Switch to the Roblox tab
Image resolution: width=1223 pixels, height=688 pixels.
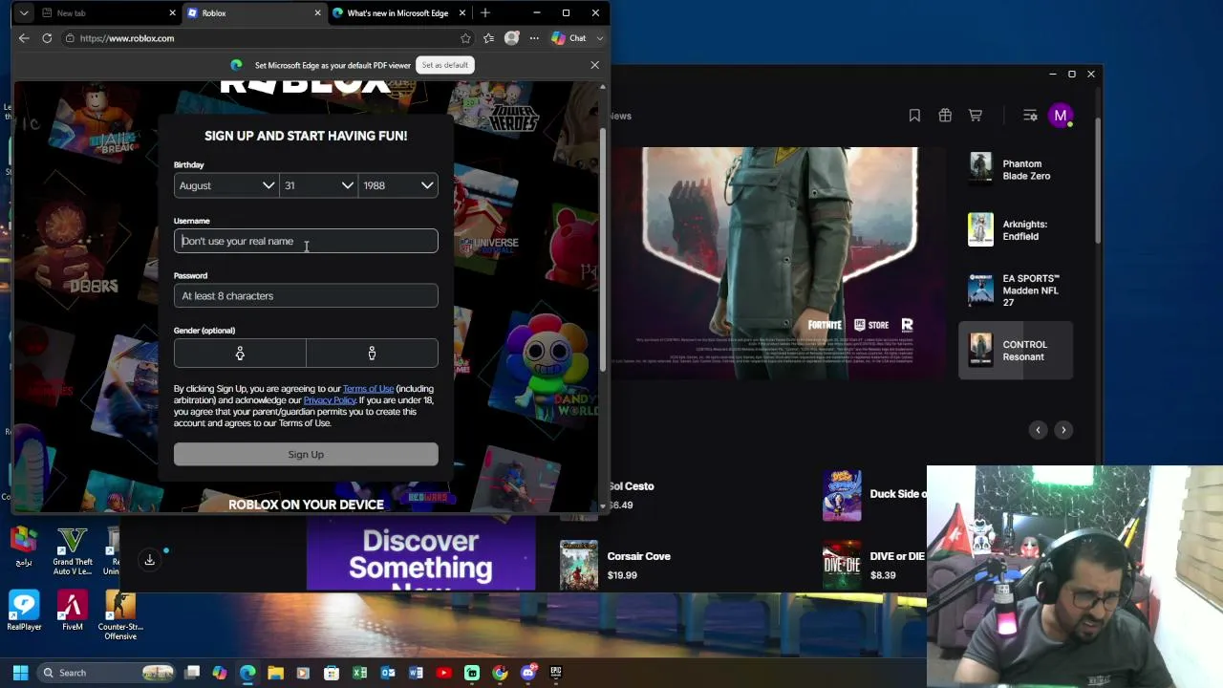click(253, 13)
